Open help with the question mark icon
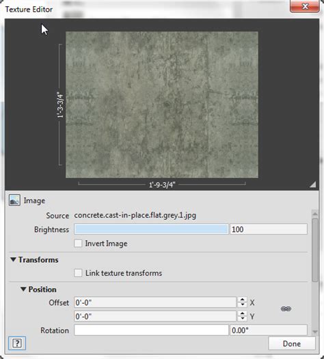 17,343
